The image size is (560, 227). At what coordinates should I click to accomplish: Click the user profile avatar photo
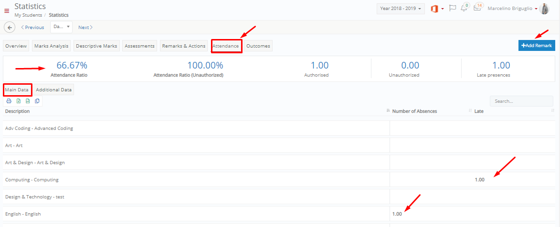point(545,9)
